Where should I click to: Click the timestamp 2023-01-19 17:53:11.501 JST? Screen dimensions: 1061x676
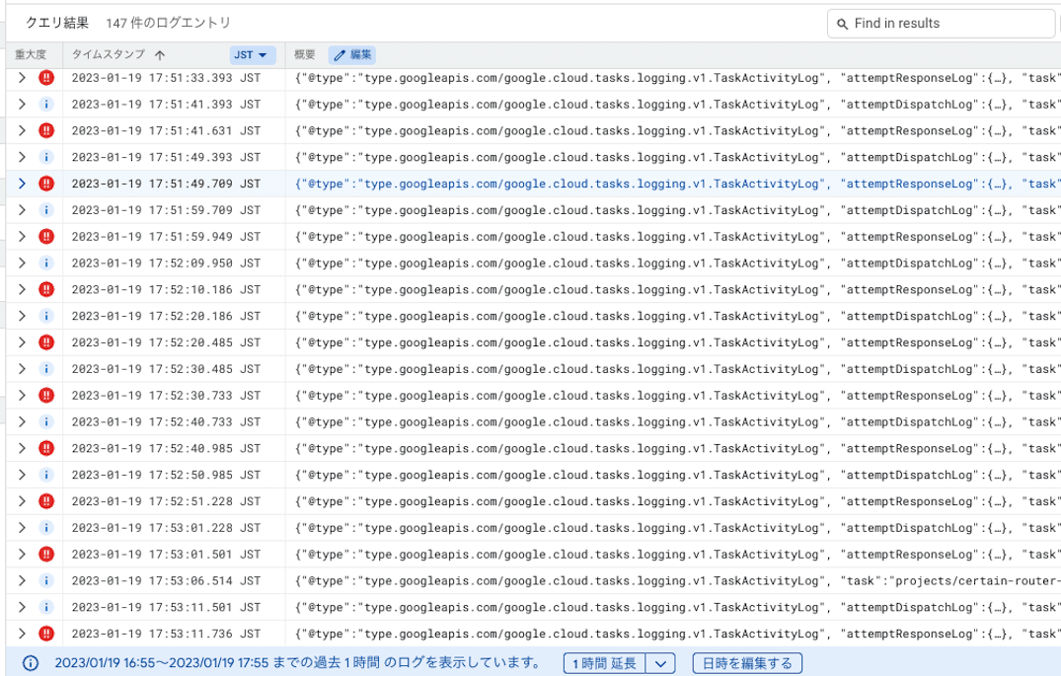point(167,607)
